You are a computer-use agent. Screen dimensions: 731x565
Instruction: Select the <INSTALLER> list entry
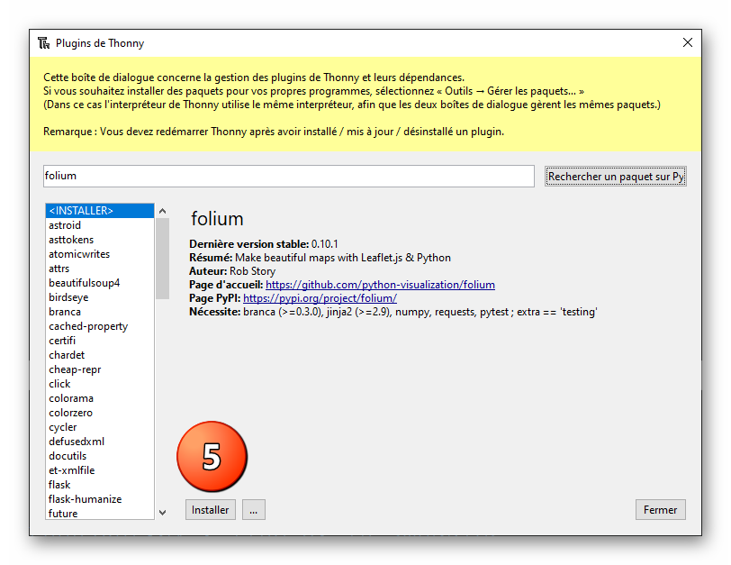(x=100, y=211)
